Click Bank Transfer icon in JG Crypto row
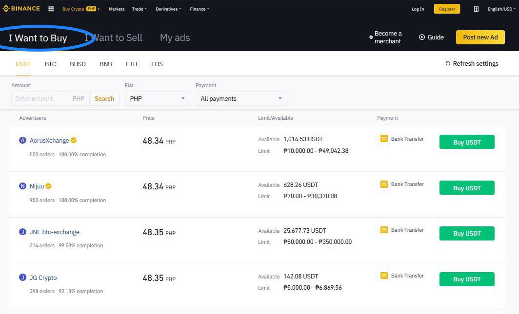 (x=384, y=276)
